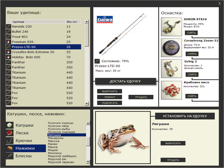The width and height of the screenshot is (224, 168).
Task: Click ПОДПИСАТЬ under the rod preview
Action: coord(110,103)
